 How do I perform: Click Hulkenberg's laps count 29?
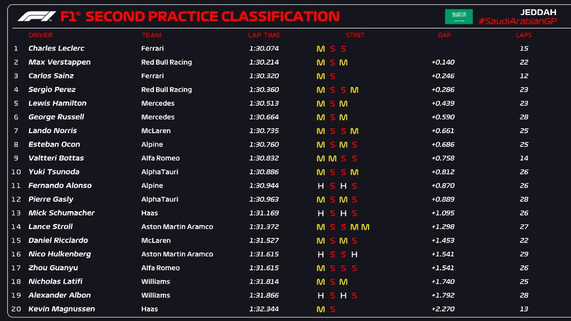tap(524, 254)
